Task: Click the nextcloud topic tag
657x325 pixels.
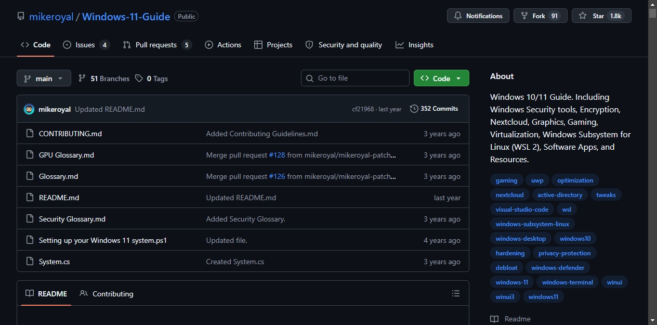Action: click(x=509, y=195)
